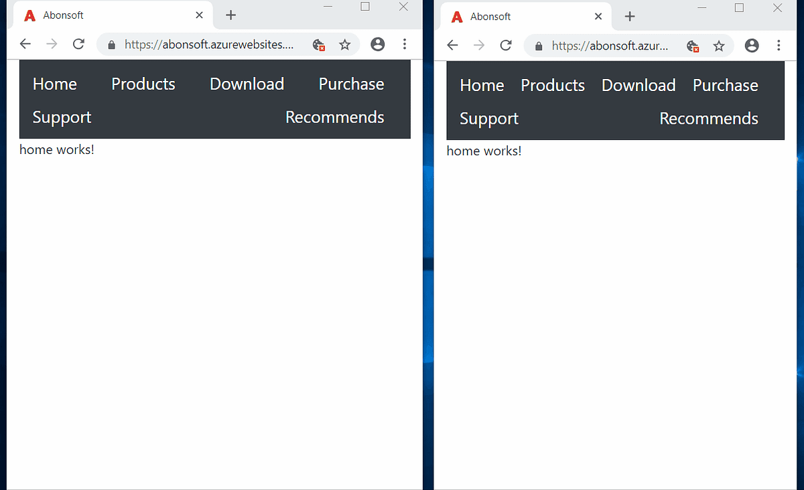Open the three-dot Chrome menu, left window
804x490 pixels.
[x=405, y=44]
